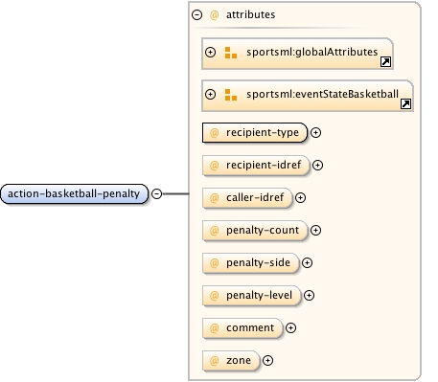This screenshot has height=382, width=438.
Task: Expand the comment attribute
Action: (290, 327)
